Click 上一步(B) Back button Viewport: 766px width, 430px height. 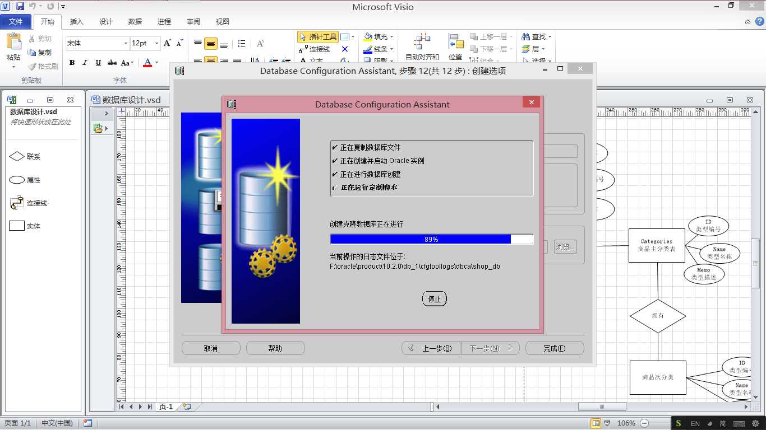431,348
